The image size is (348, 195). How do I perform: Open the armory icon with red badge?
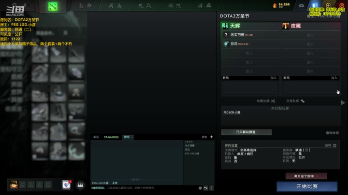click(66, 185)
